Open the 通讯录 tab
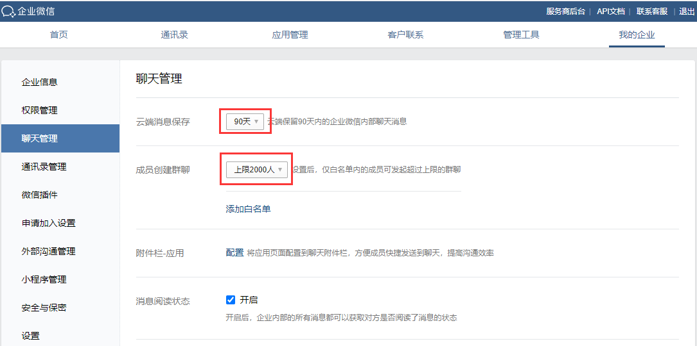697x346 pixels. [174, 35]
